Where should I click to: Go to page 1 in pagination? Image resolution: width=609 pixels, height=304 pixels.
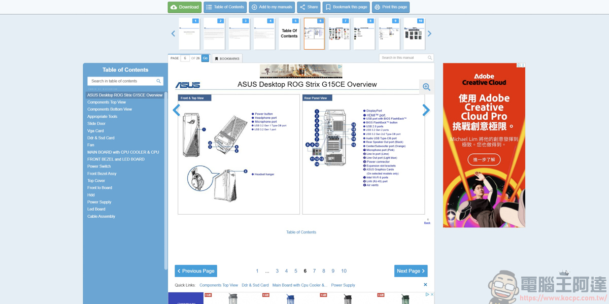pyautogui.click(x=257, y=271)
